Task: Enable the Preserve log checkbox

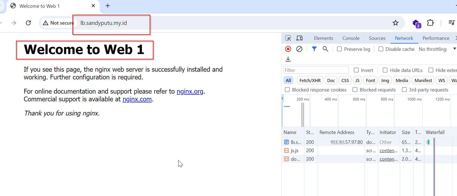Action: [339, 49]
